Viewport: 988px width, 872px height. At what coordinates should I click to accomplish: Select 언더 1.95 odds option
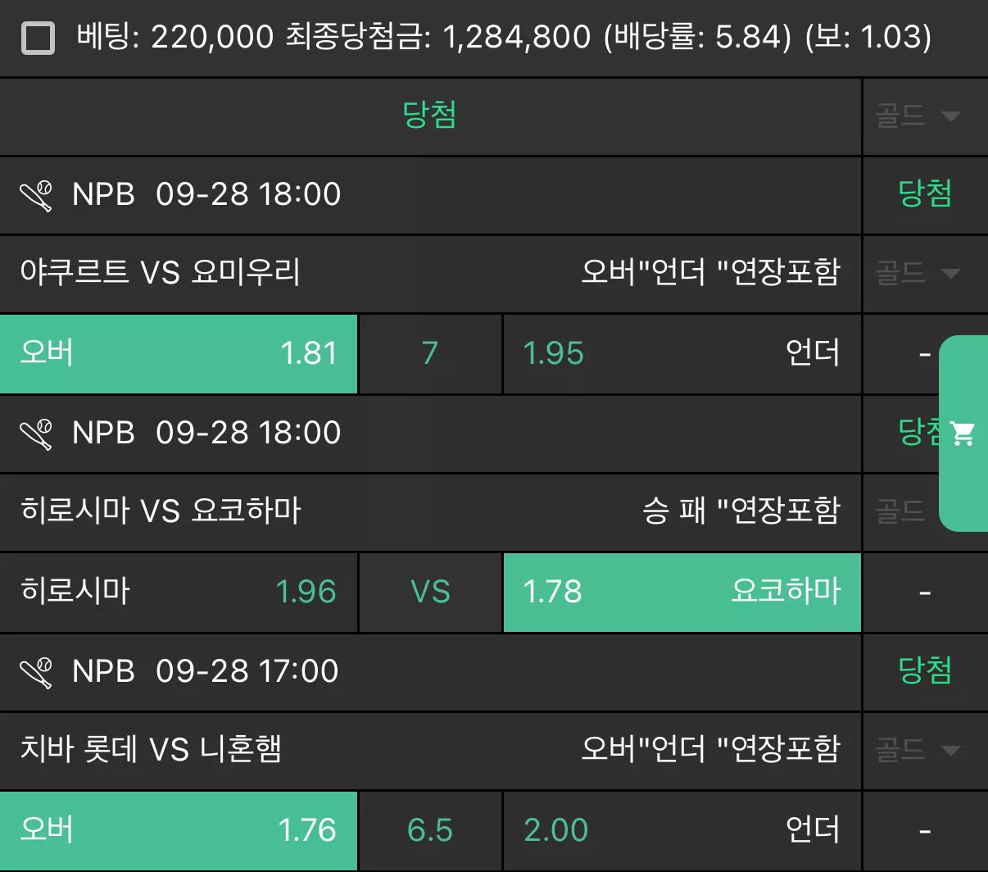(682, 354)
